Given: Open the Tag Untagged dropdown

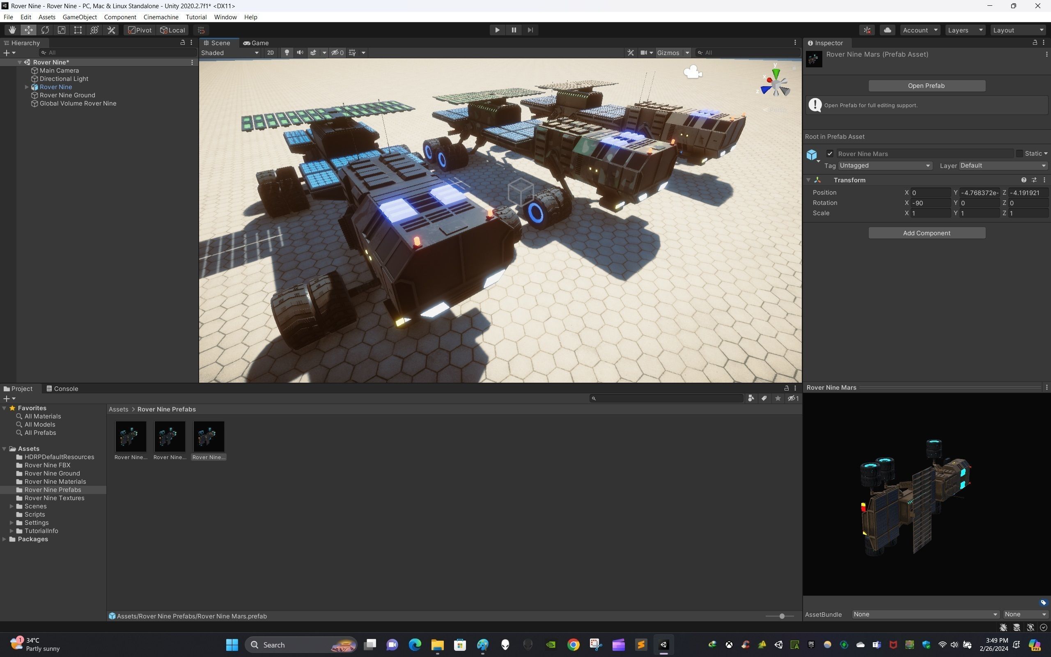Looking at the screenshot, I should point(885,165).
